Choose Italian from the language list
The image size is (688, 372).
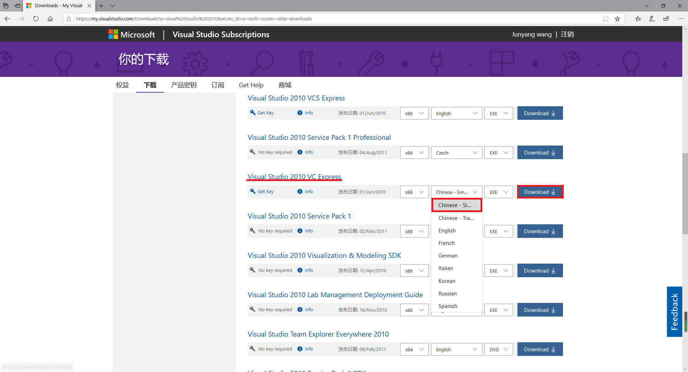coord(457,268)
